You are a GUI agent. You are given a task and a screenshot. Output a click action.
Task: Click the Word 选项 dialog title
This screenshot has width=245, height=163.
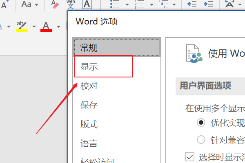[x=96, y=21]
